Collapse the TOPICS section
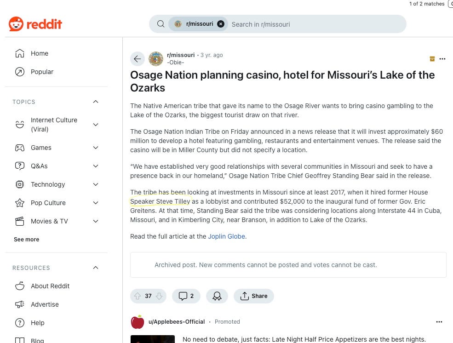Image resolution: width=453 pixels, height=343 pixels. [x=96, y=102]
